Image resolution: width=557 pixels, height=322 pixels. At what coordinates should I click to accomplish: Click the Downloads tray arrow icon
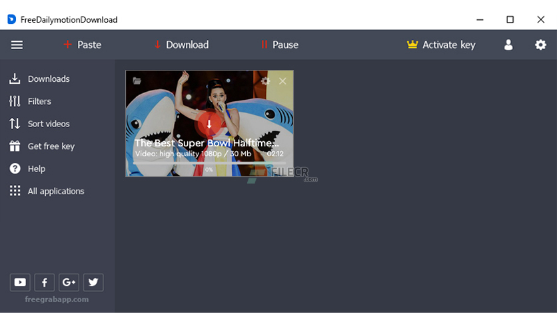point(15,79)
